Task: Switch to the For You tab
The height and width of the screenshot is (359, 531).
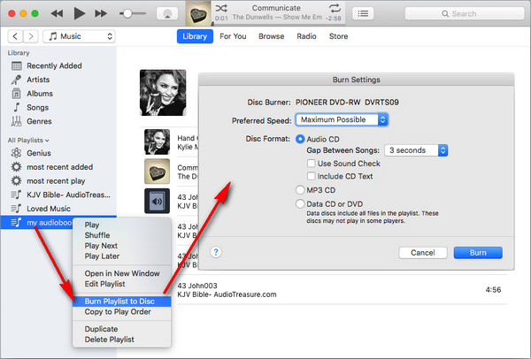Action: coord(233,36)
